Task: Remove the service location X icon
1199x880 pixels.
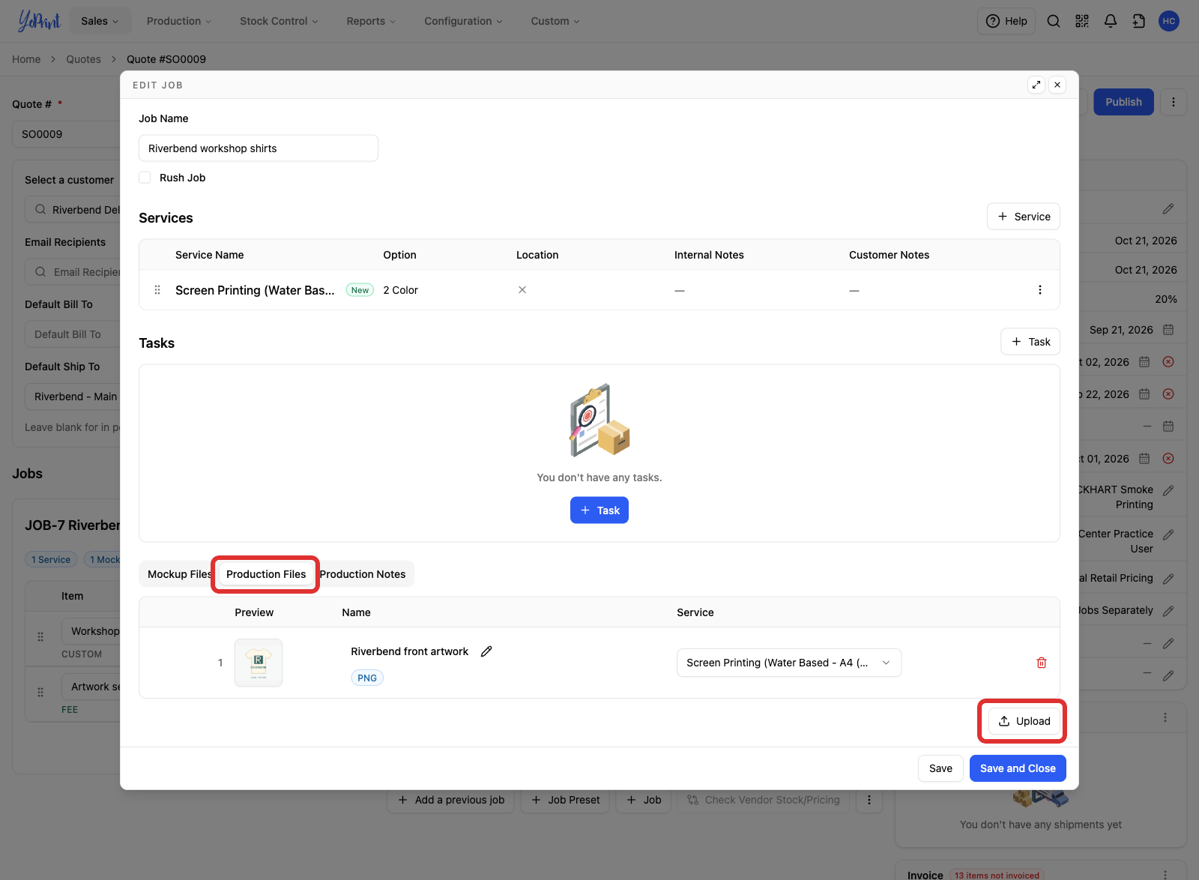Action: pos(522,290)
